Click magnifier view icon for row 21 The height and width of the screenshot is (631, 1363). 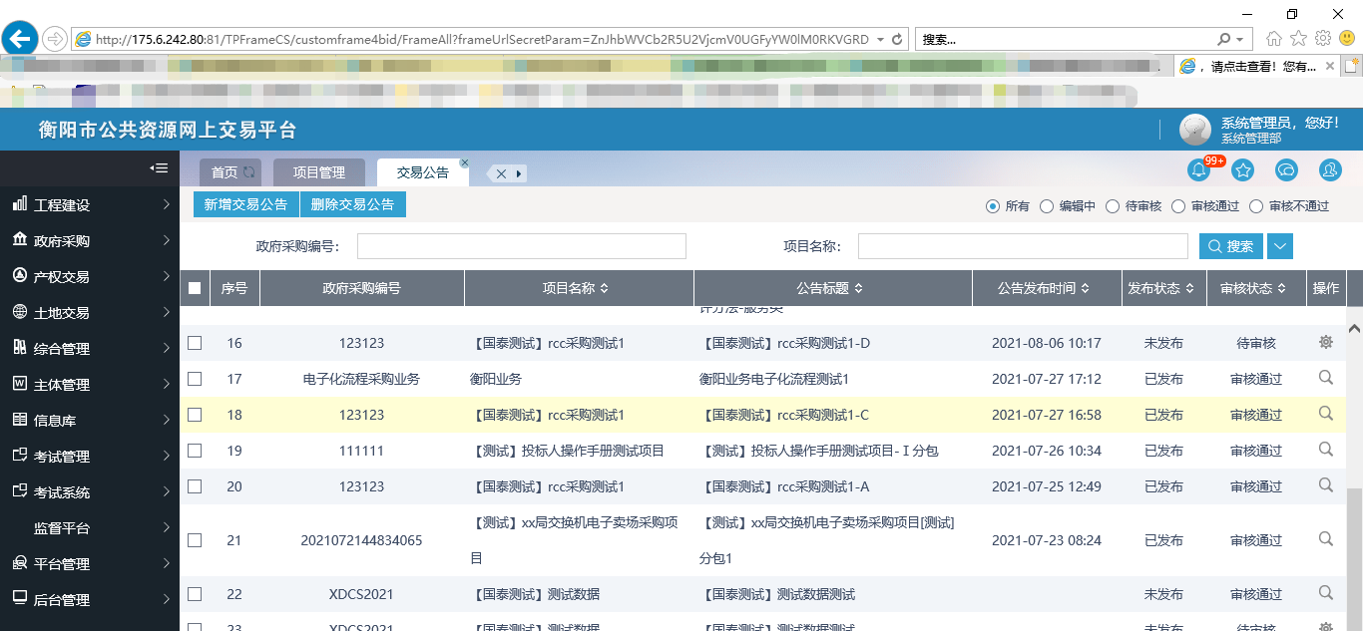click(x=1326, y=539)
